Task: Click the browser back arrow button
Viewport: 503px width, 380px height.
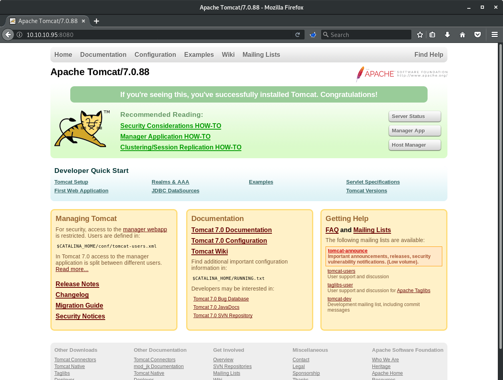Action: click(8, 35)
